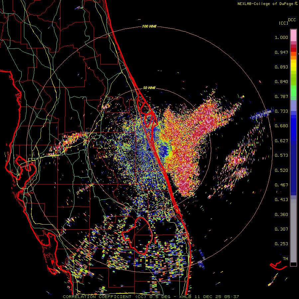299x299 pixels.
Task: Click the DCC label above the color bar
Action: (x=292, y=20)
